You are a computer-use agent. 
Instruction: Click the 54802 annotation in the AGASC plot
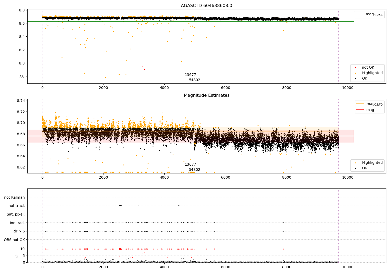tap(194, 80)
